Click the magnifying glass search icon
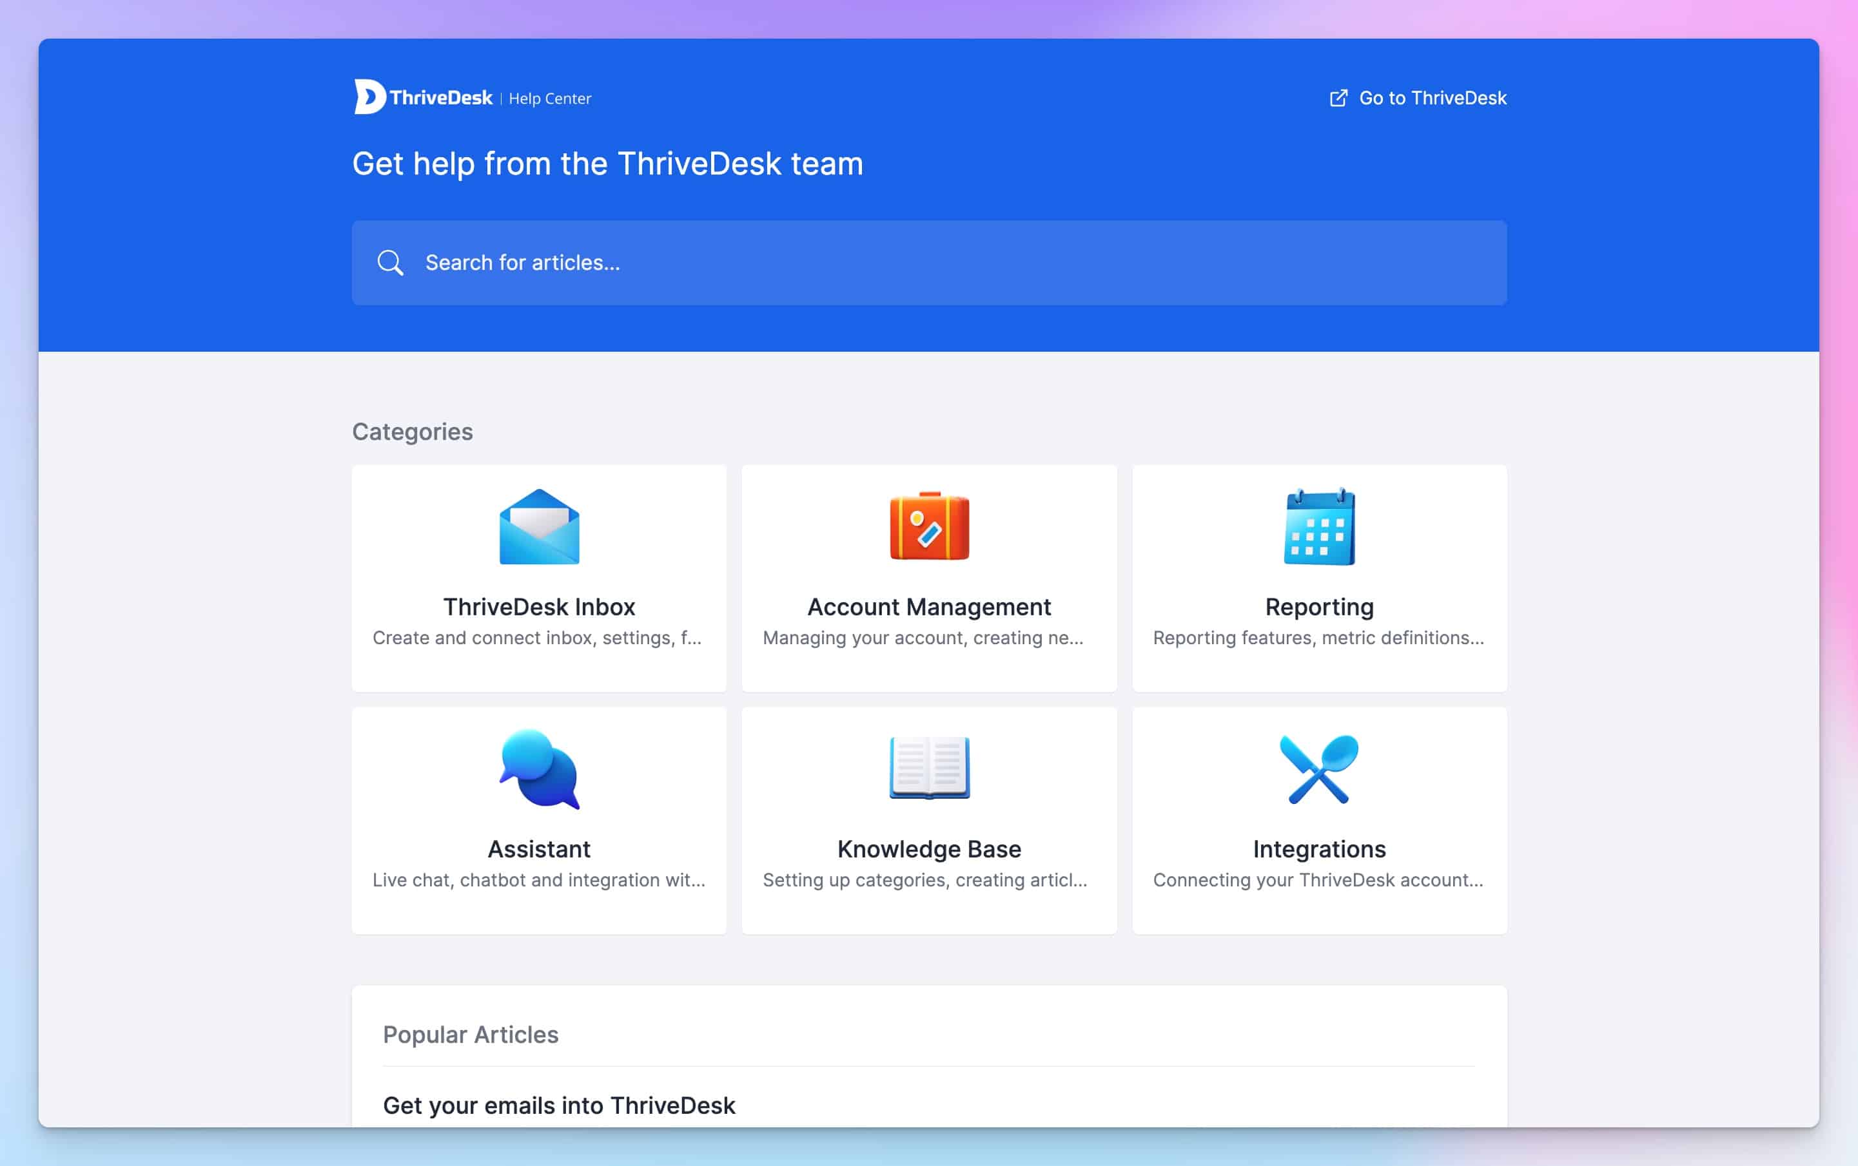The height and width of the screenshot is (1166, 1858). (x=389, y=263)
